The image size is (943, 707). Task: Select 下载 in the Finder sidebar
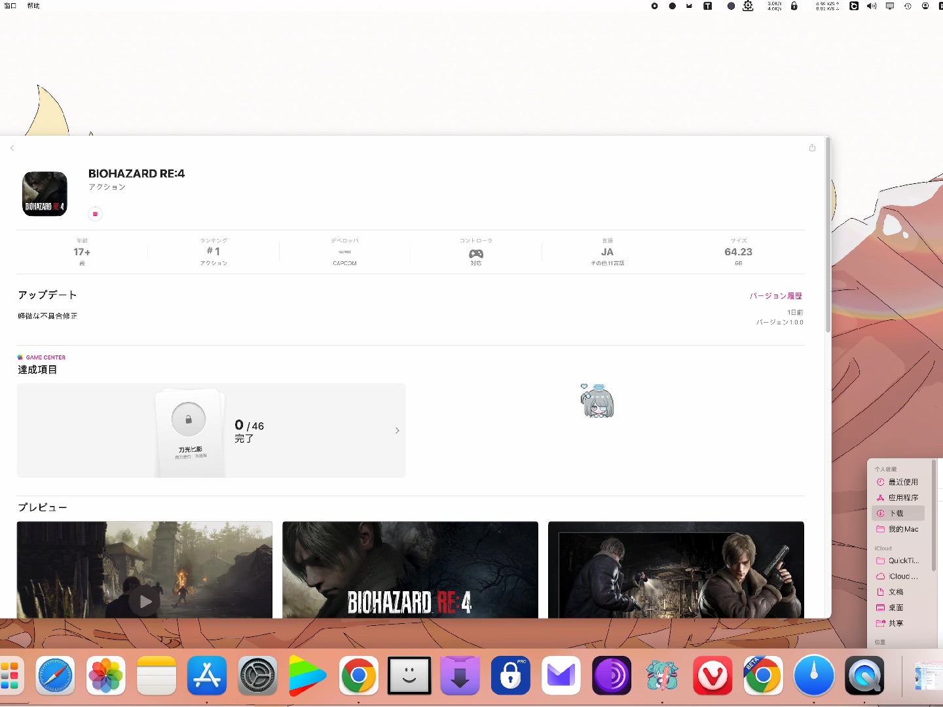(898, 513)
